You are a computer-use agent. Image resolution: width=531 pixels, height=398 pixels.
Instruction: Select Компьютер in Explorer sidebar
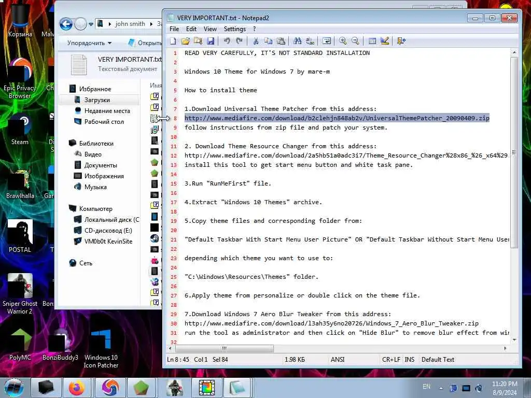(x=95, y=209)
